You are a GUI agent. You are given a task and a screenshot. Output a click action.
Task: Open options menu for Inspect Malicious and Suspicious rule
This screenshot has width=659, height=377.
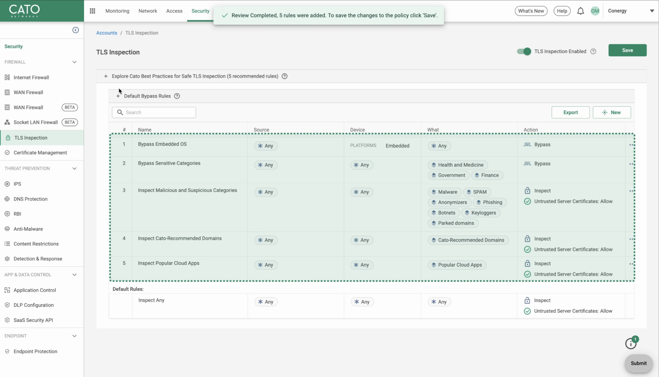click(x=631, y=191)
